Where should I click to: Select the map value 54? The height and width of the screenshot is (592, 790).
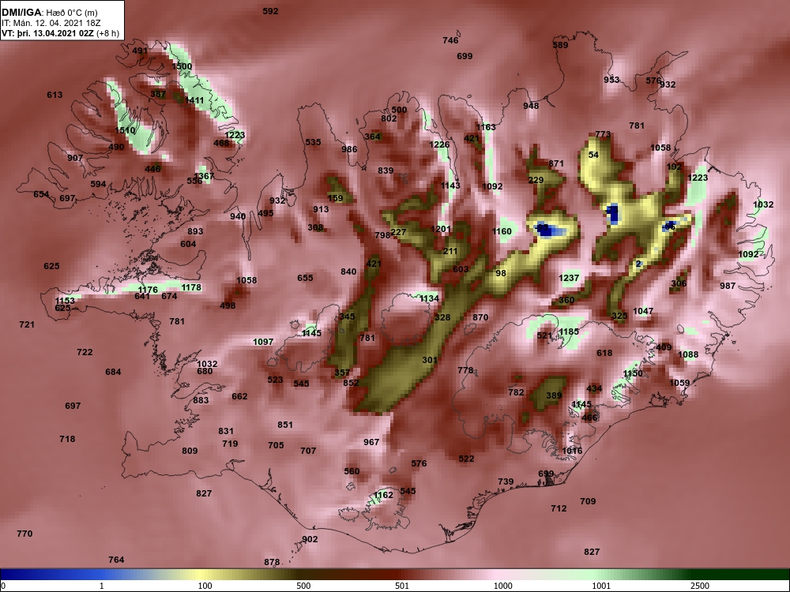593,155
